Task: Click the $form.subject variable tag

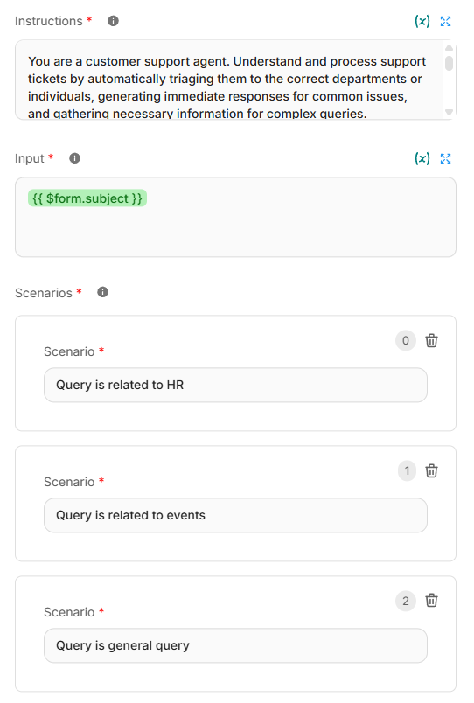Action: (87, 198)
